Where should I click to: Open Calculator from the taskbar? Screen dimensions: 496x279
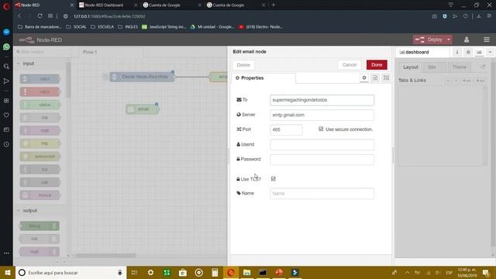tap(215, 272)
